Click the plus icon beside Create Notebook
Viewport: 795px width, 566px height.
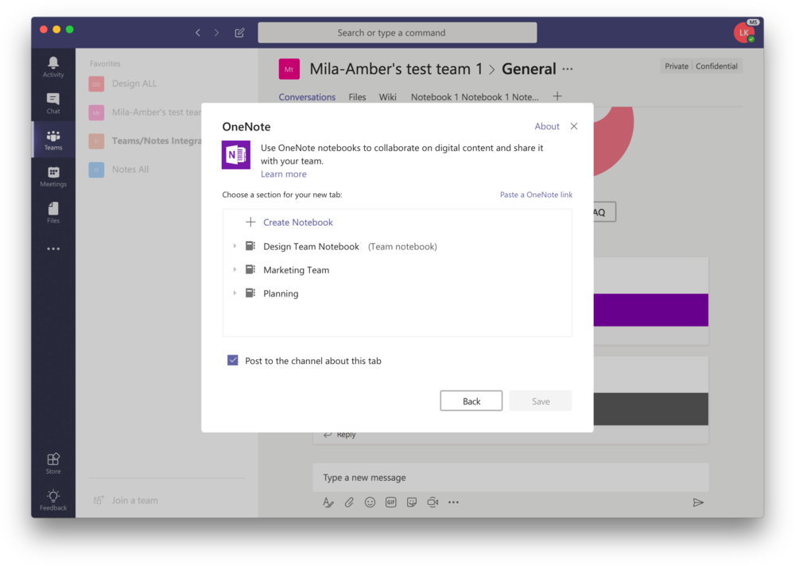coord(250,222)
